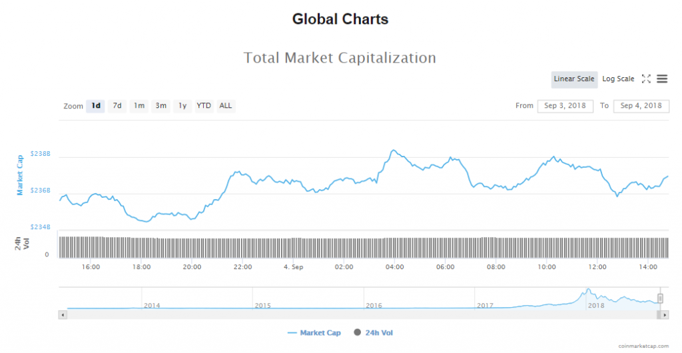Viewport: 682px width, 353px height.
Task: Click the fullscreen expand icon
Action: (x=646, y=79)
